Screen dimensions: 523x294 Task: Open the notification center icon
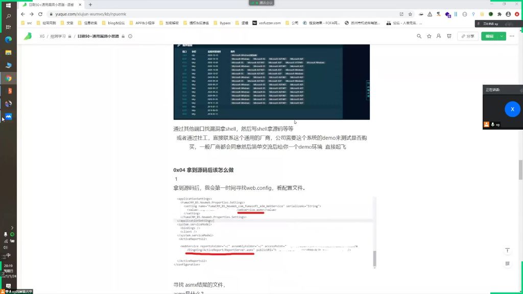coord(8,286)
